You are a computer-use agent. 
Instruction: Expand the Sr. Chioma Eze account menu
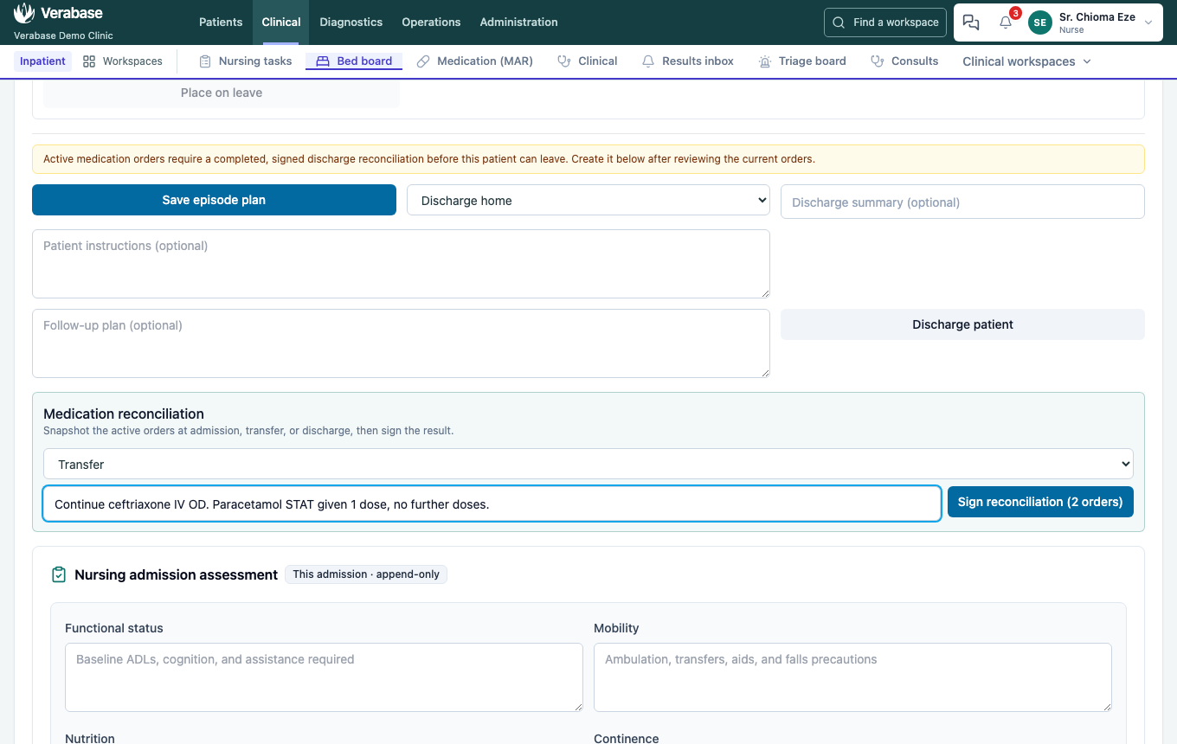1148,22
